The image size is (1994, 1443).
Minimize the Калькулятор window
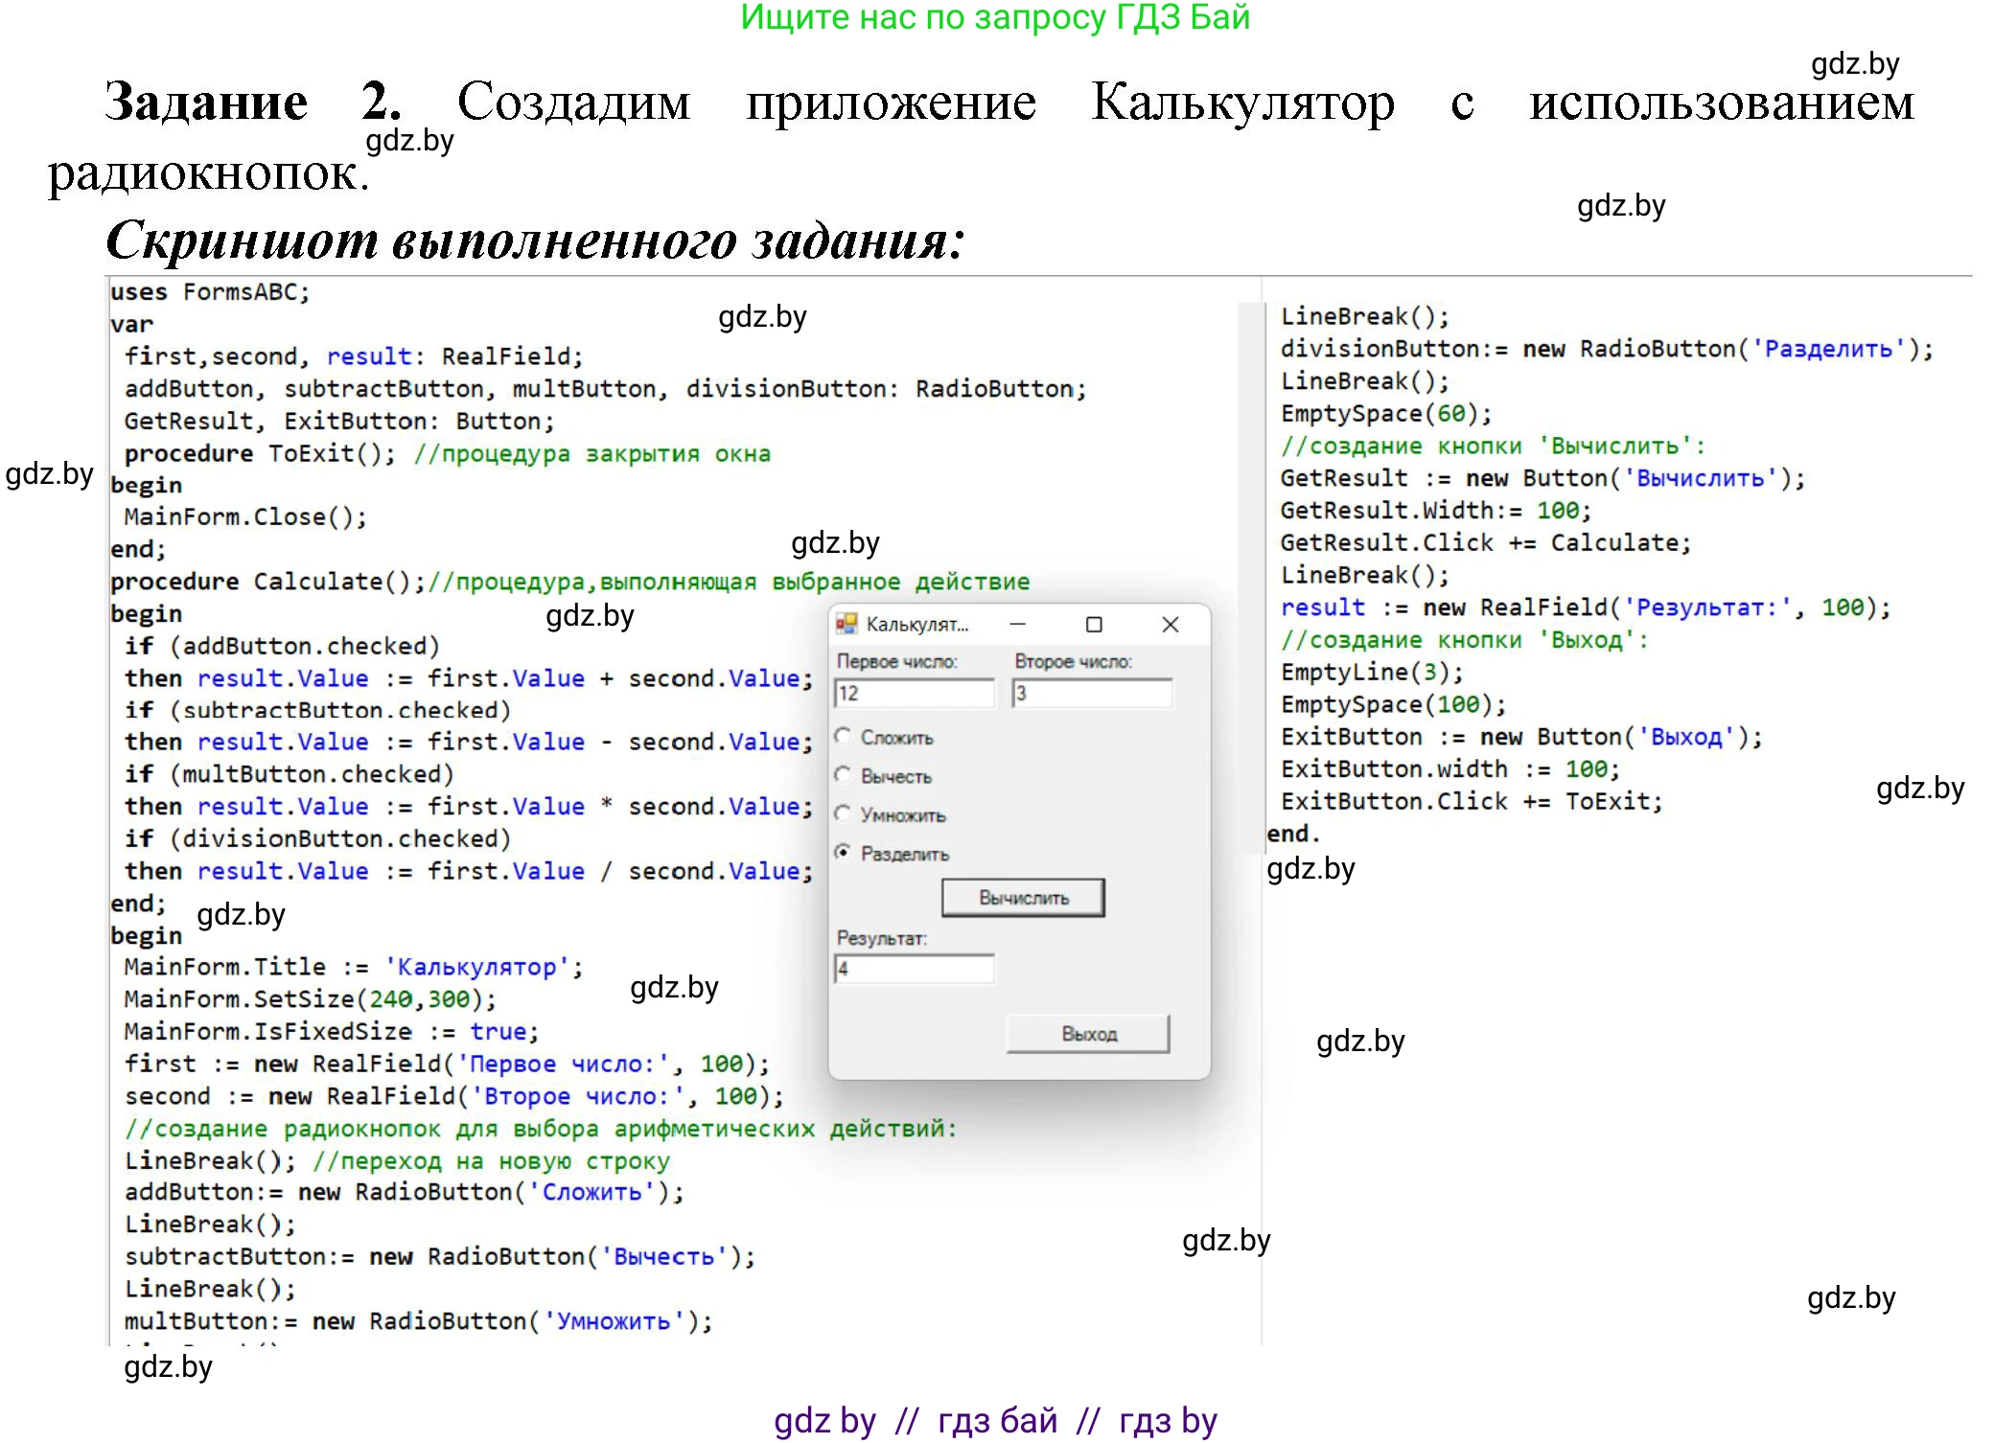pos(1018,624)
